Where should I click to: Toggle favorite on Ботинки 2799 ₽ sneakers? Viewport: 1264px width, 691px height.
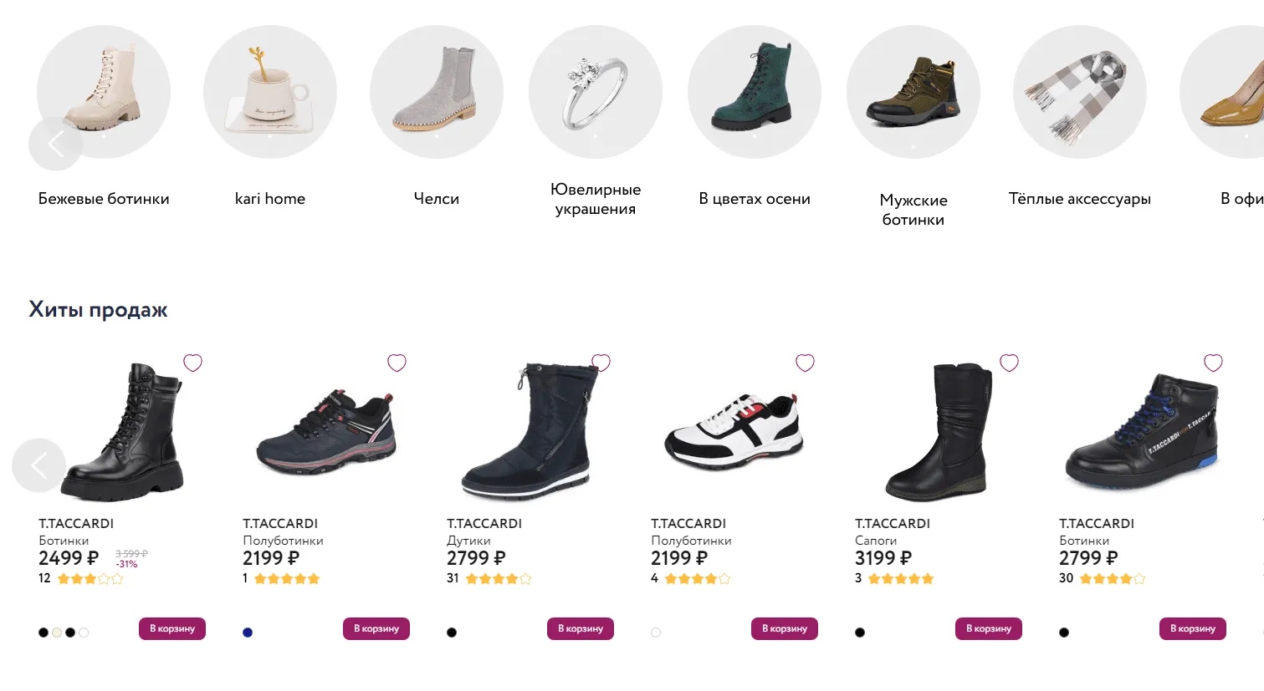click(1214, 363)
